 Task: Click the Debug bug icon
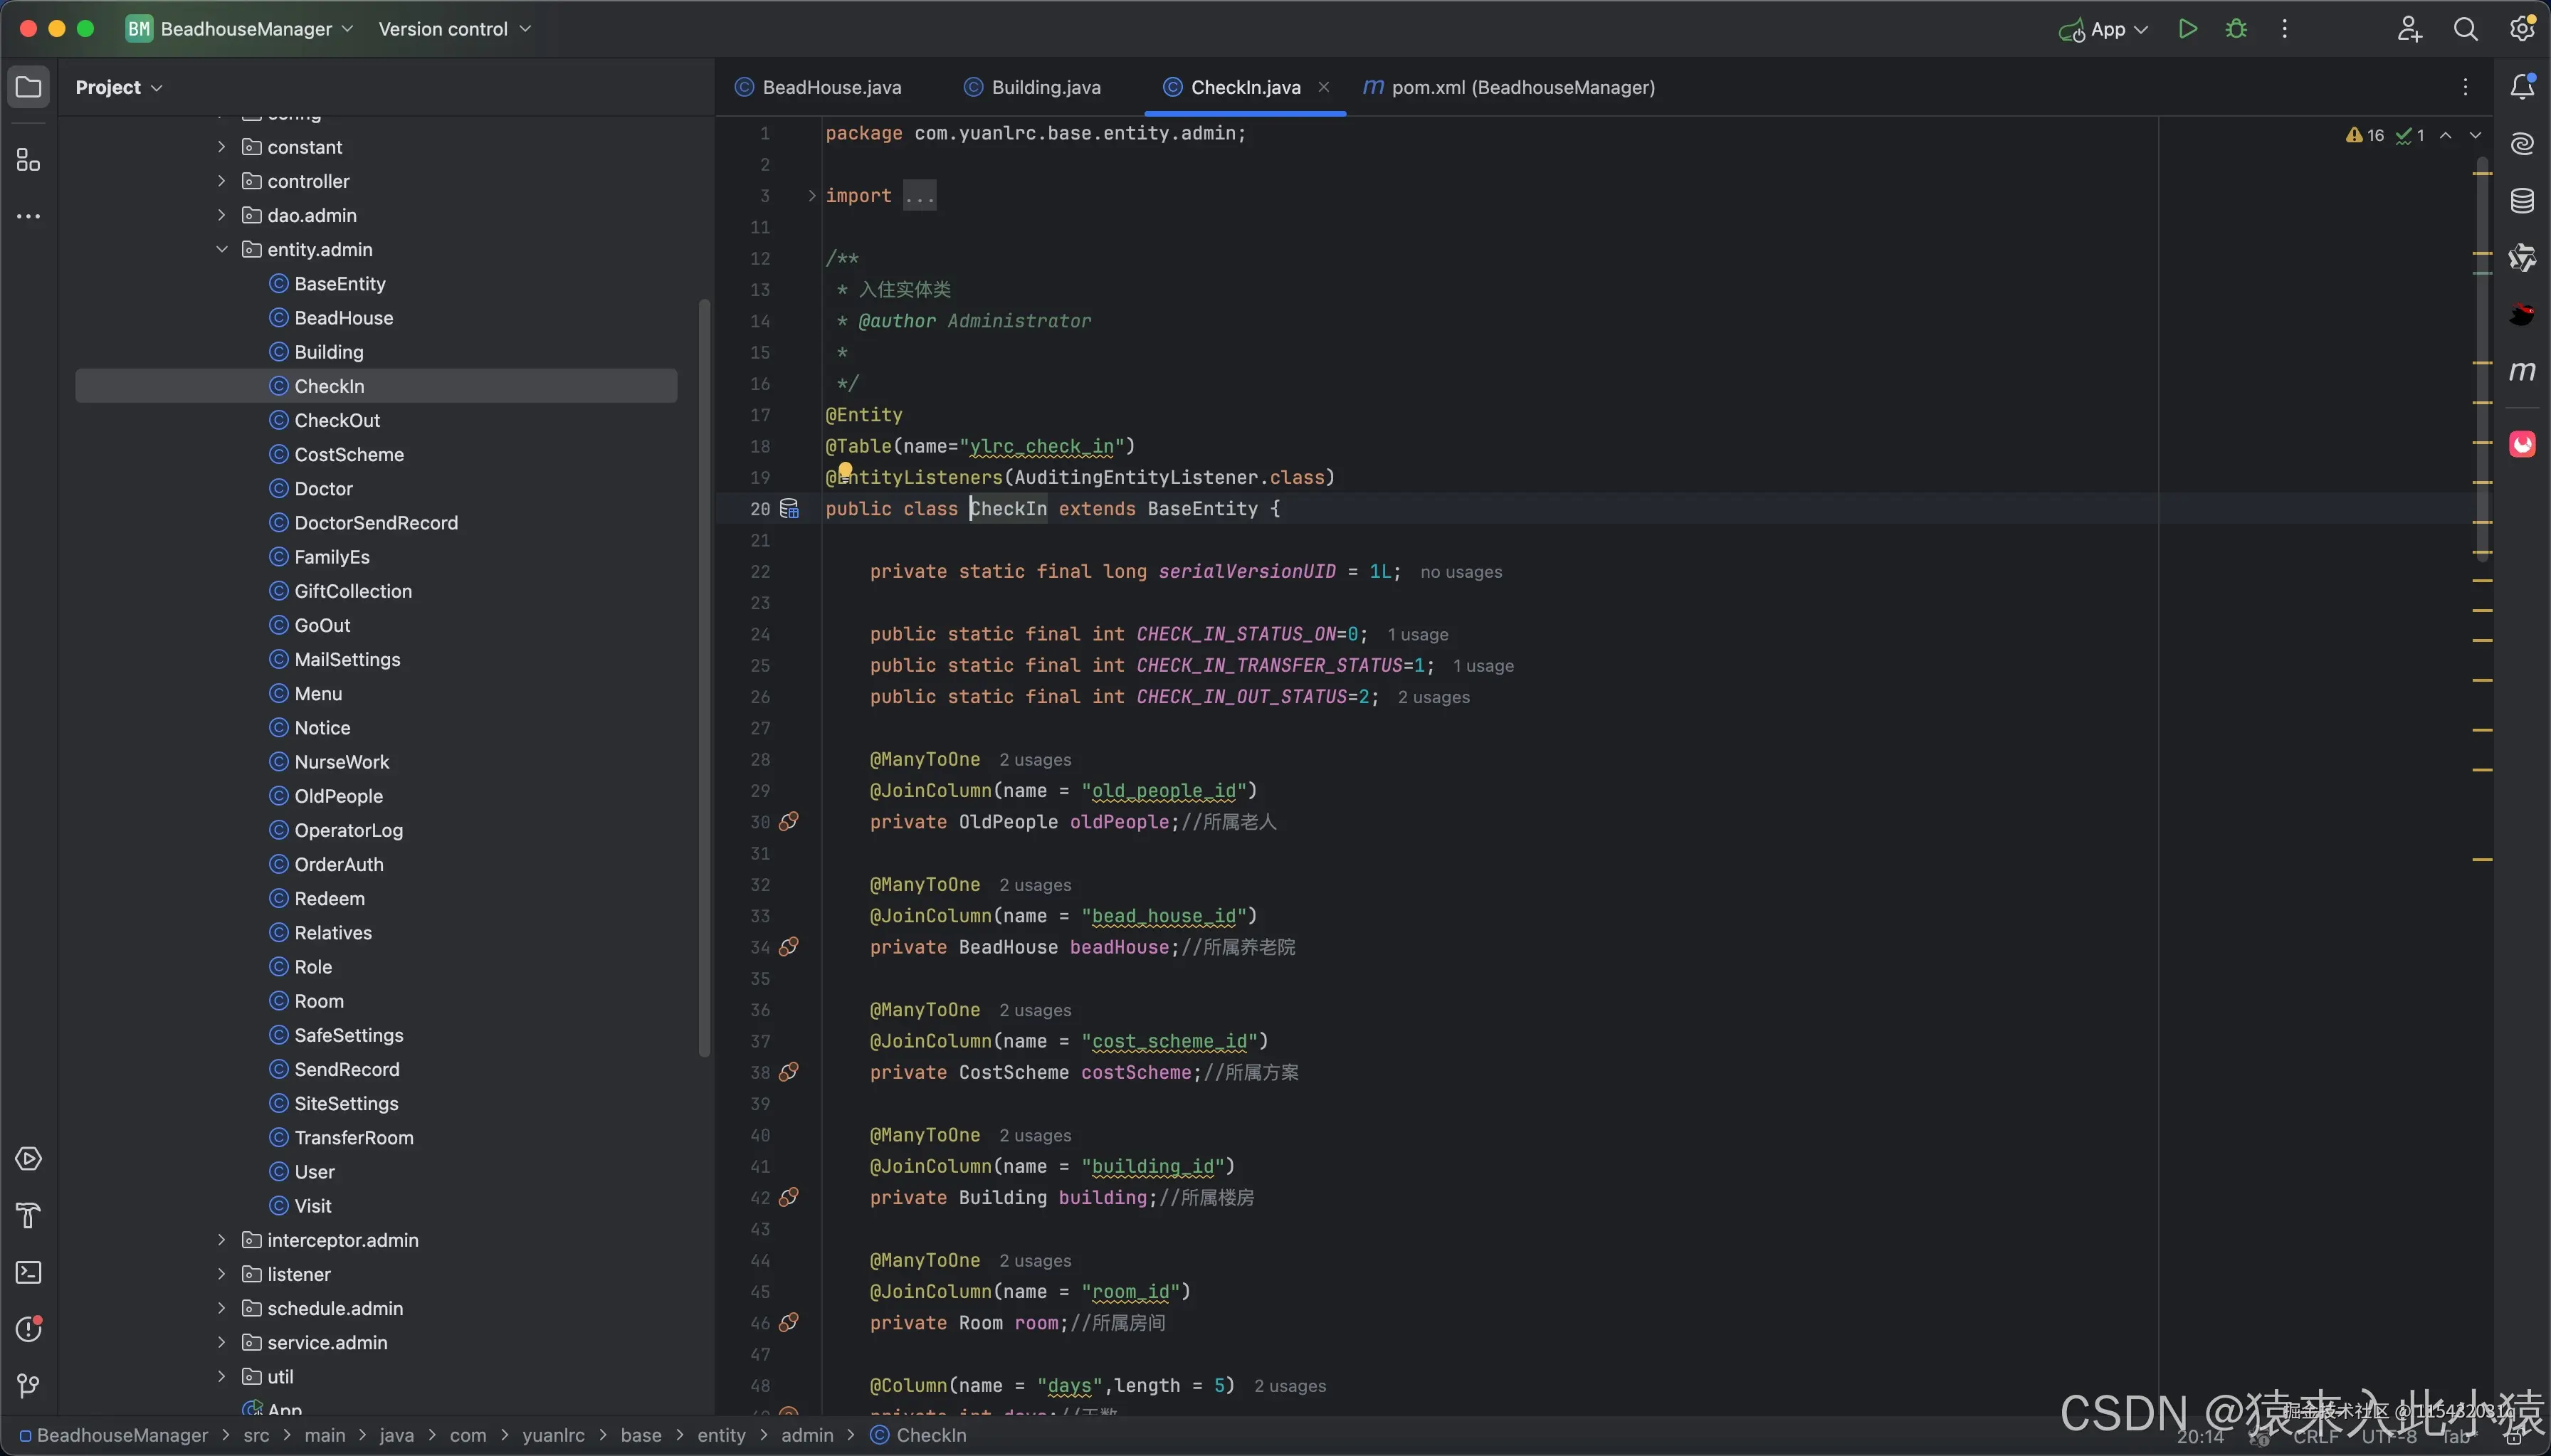click(2236, 29)
